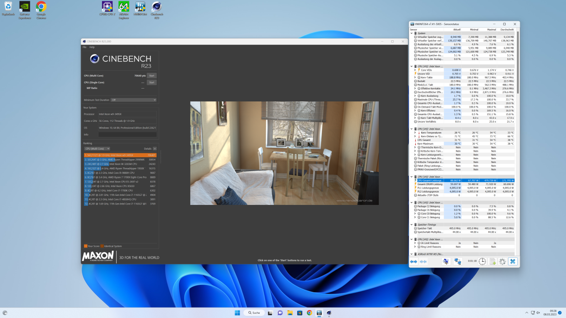The height and width of the screenshot is (318, 566).
Task: Collapse the System sensor group in HWiNFO
Action: [412, 33]
